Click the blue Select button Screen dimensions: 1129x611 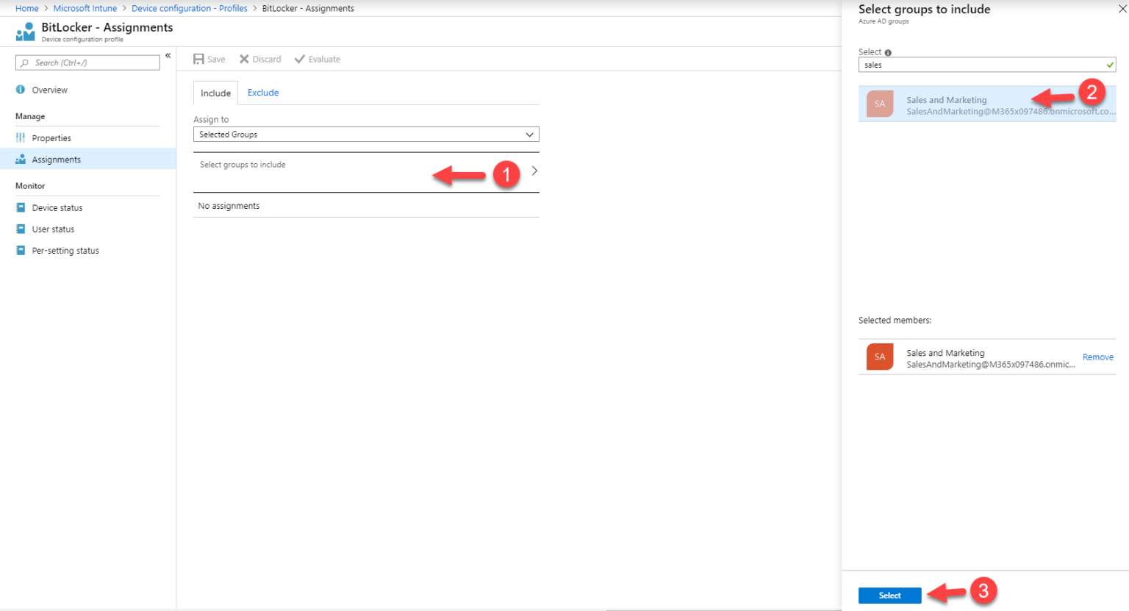coord(889,595)
